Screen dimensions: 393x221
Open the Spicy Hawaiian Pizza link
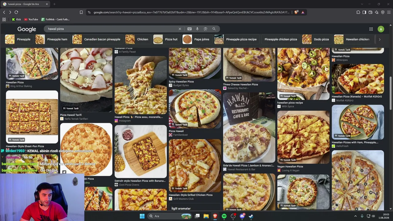(x=181, y=82)
